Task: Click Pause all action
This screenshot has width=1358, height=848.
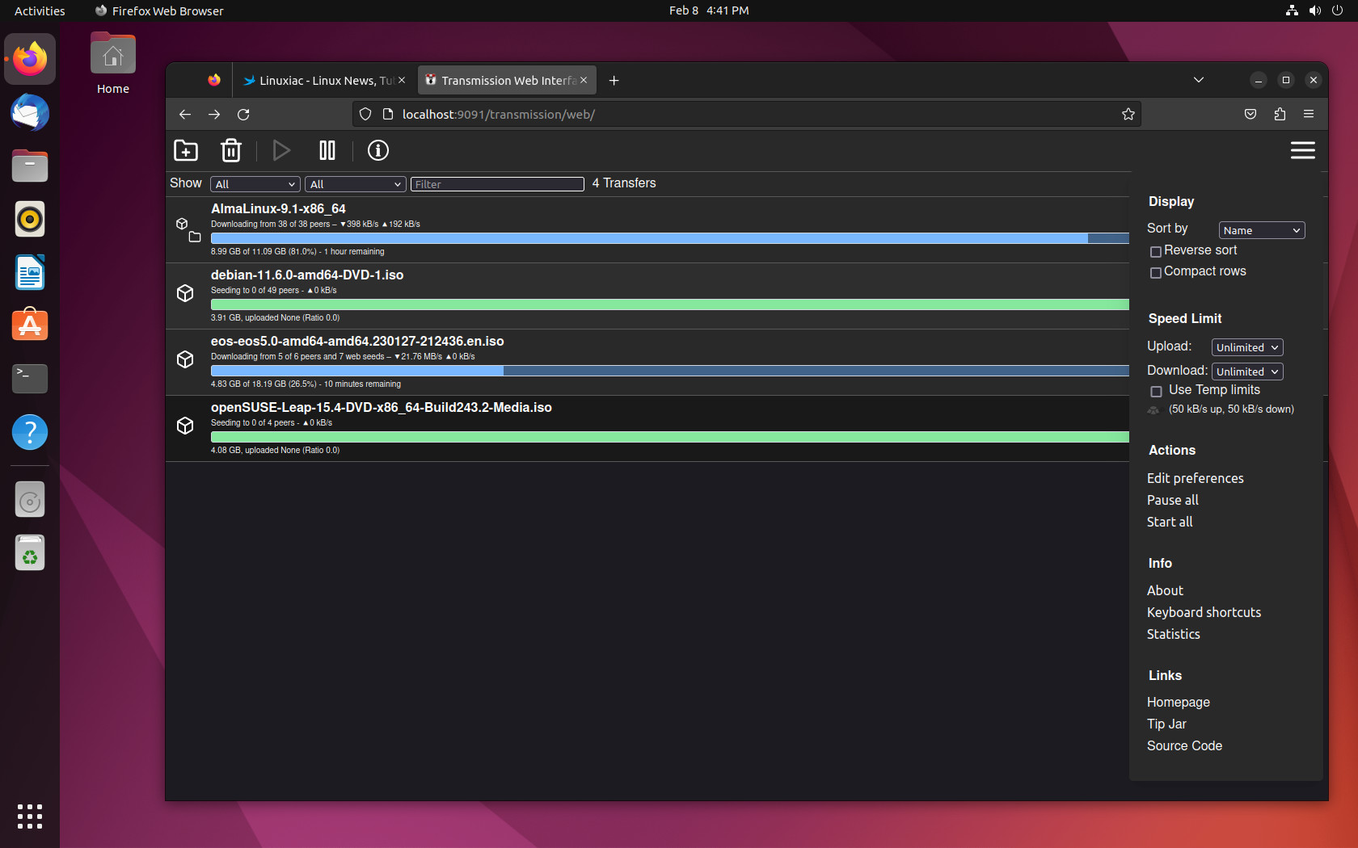Action: (1172, 500)
